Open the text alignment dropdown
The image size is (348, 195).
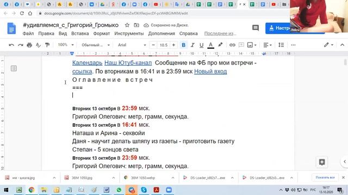pos(268,45)
